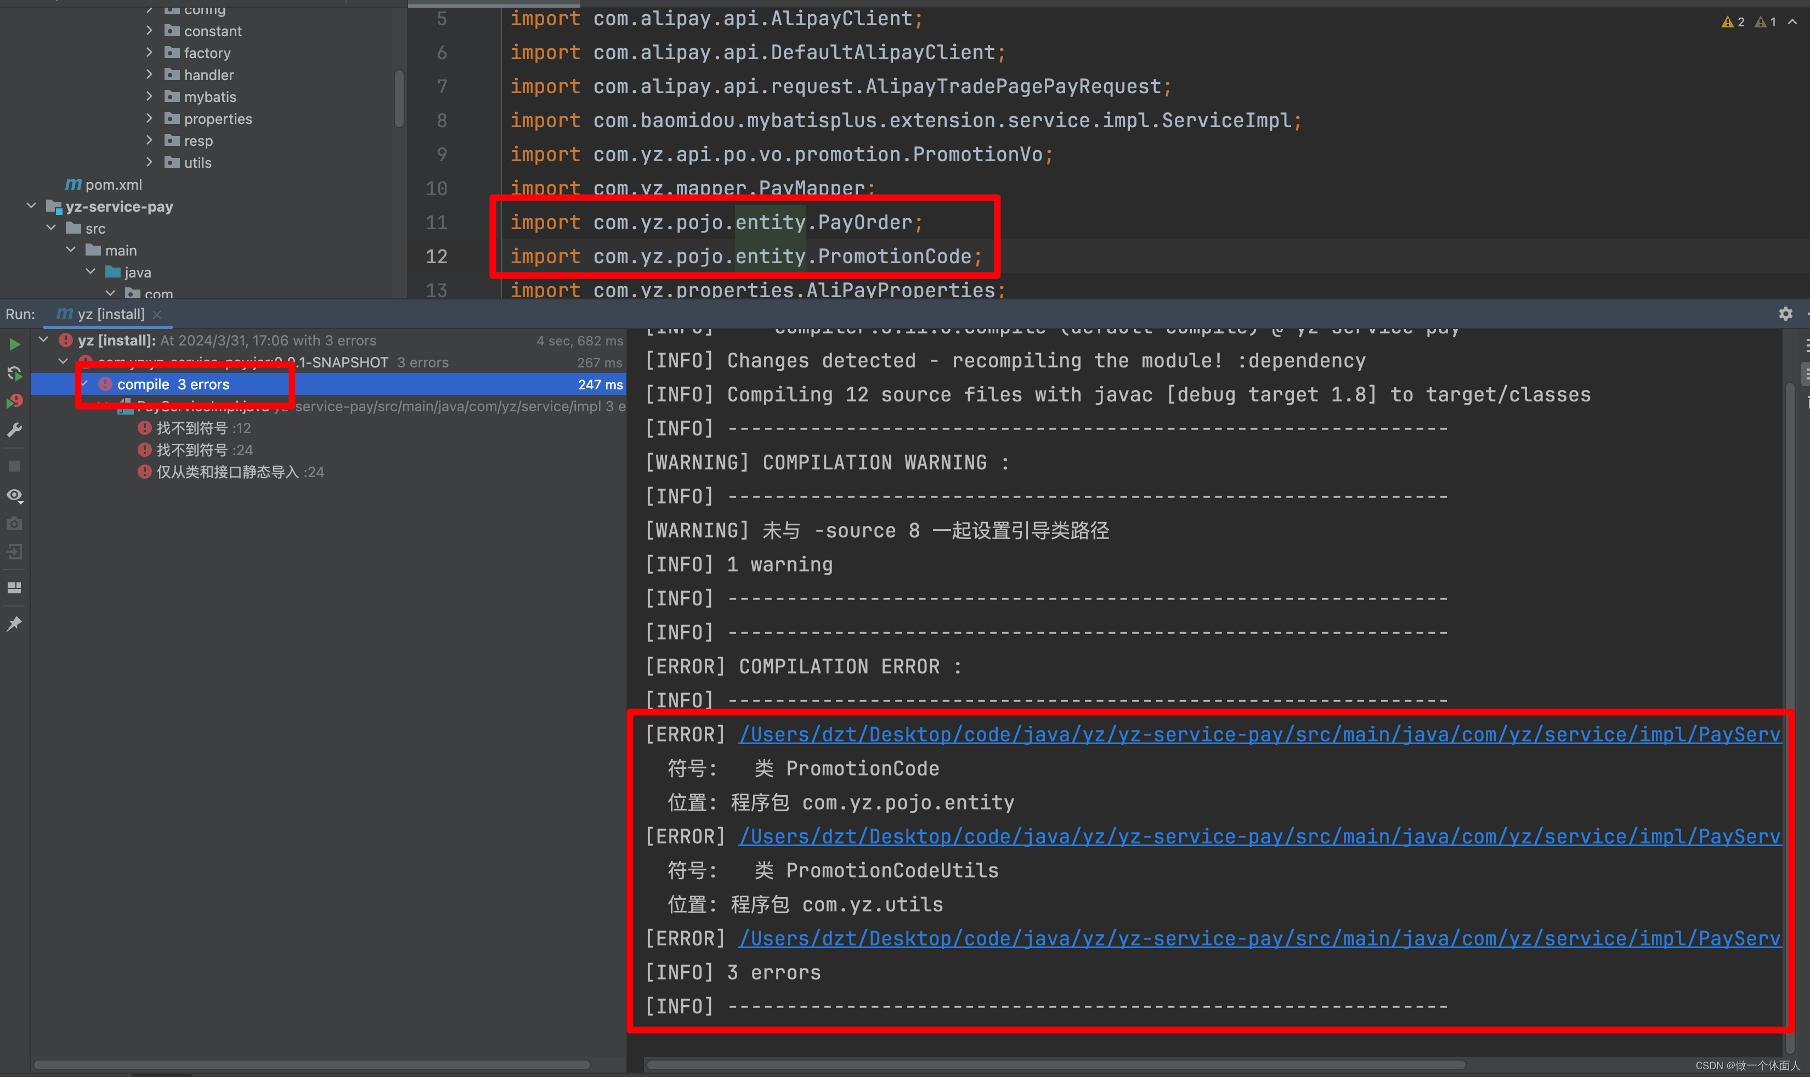
Task: Open the eye view-options dropdown
Action: [14, 496]
